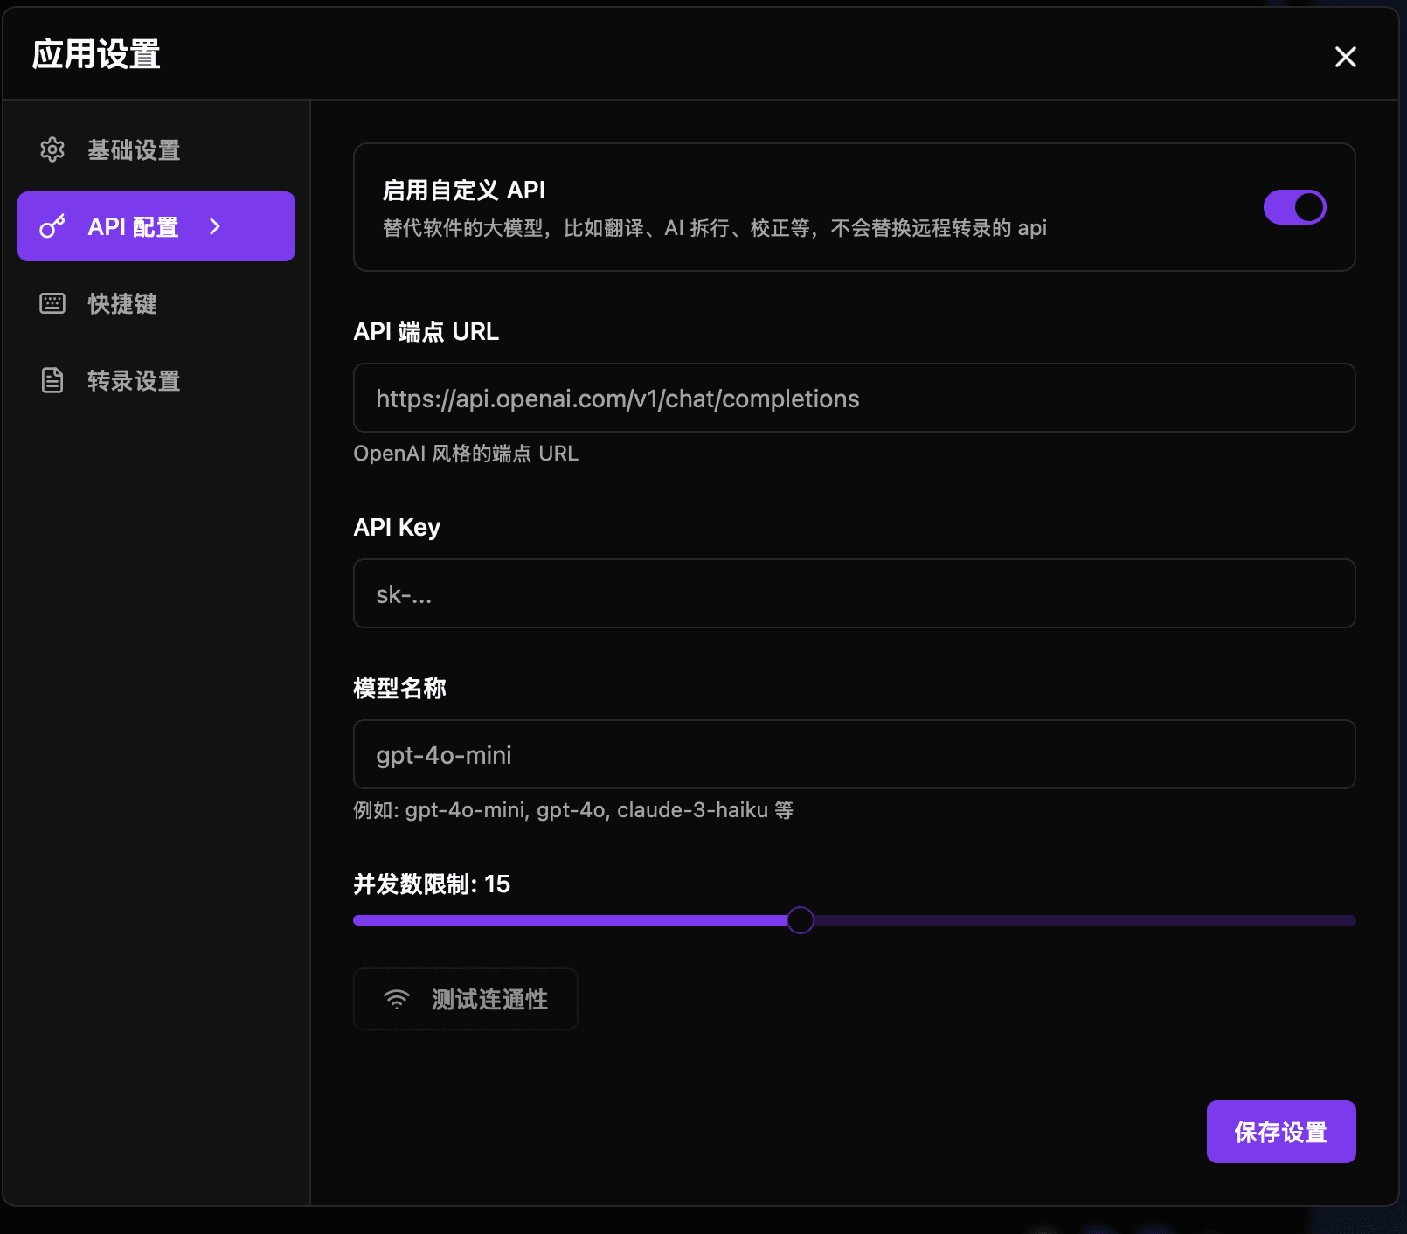Open the 基础设置 tab
Image resolution: width=1407 pixels, height=1234 pixels.
(x=134, y=150)
